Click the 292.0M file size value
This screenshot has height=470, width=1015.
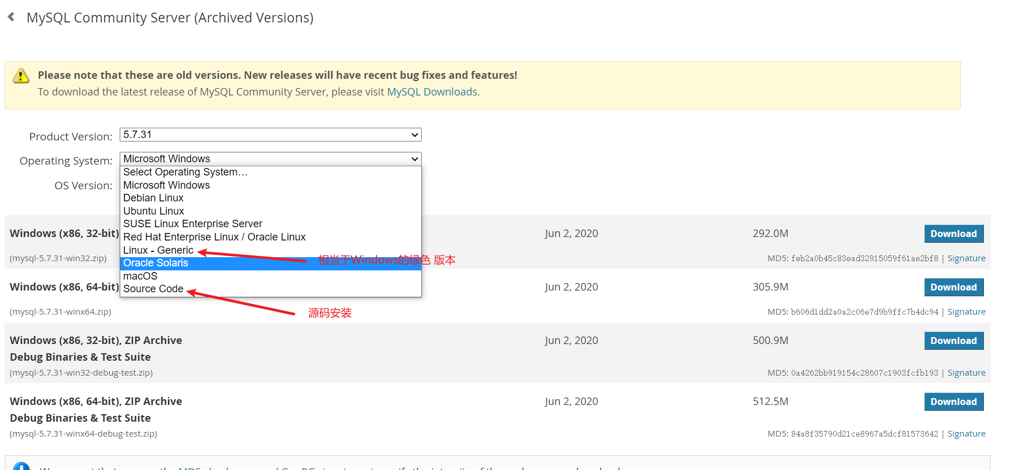point(770,234)
